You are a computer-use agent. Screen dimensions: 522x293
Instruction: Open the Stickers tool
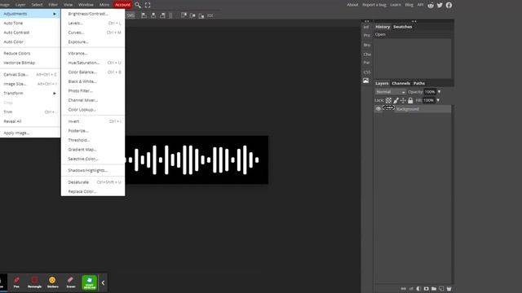(x=52, y=282)
